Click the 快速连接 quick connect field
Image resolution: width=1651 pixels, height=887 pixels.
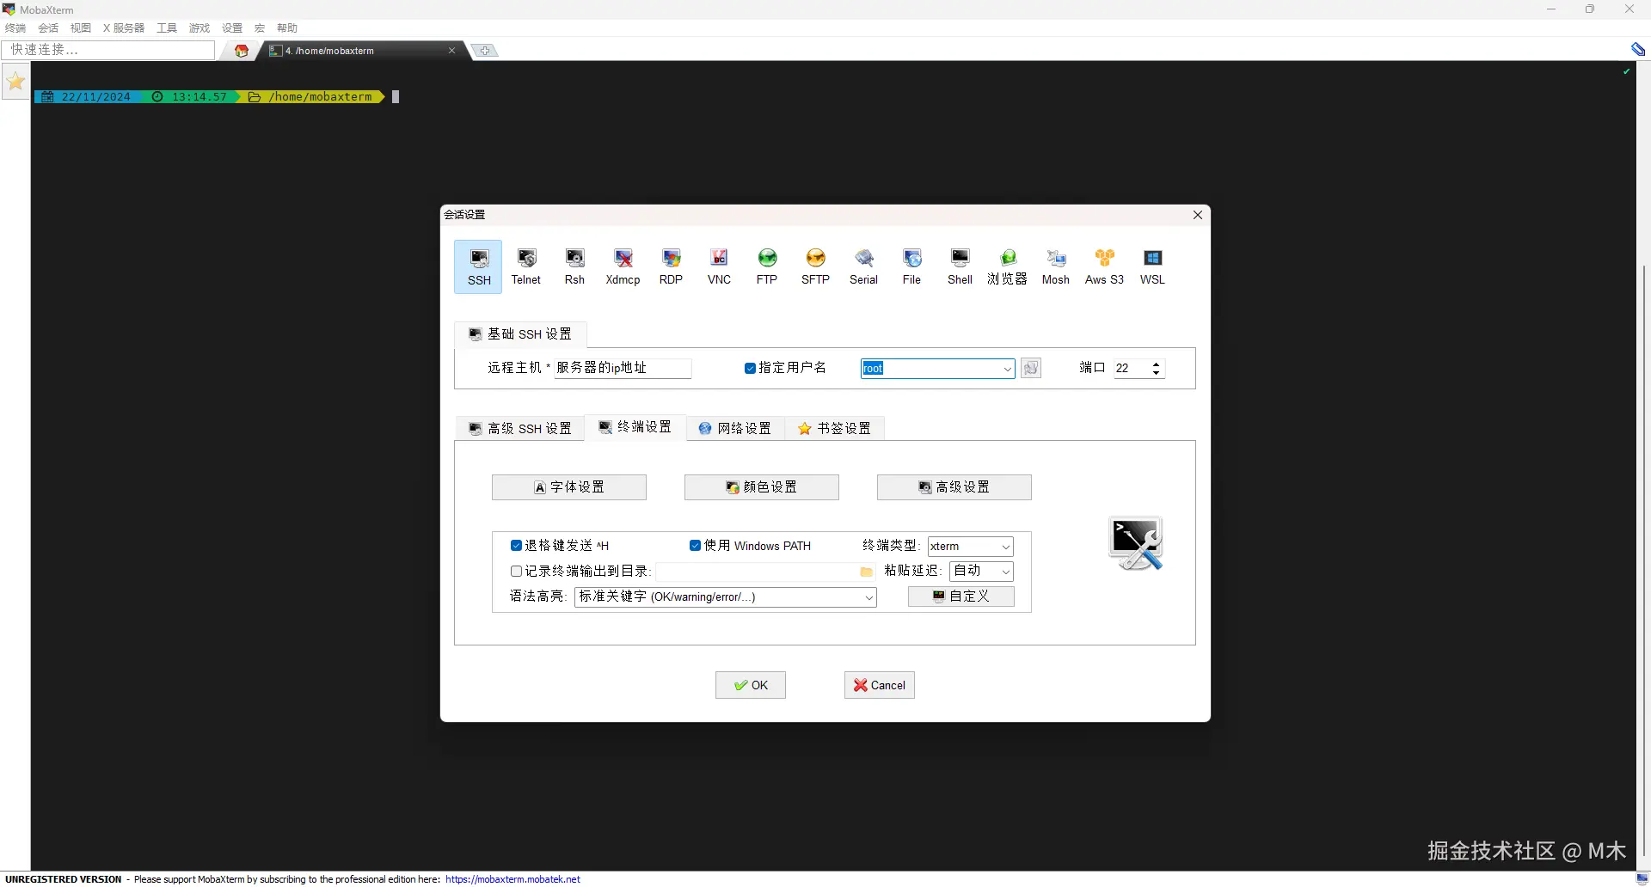click(x=108, y=50)
